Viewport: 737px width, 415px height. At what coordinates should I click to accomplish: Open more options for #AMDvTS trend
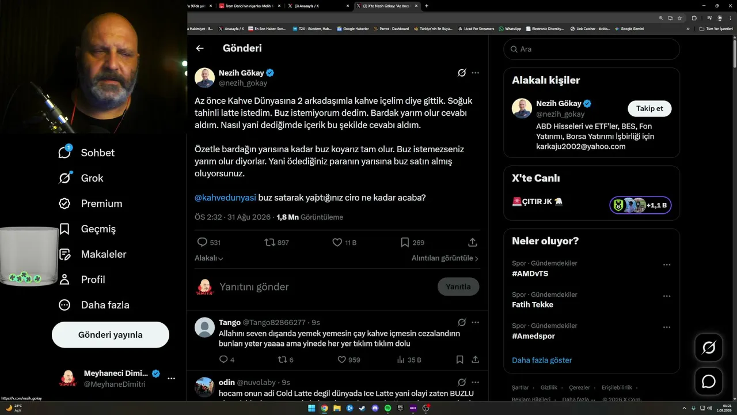click(x=667, y=265)
